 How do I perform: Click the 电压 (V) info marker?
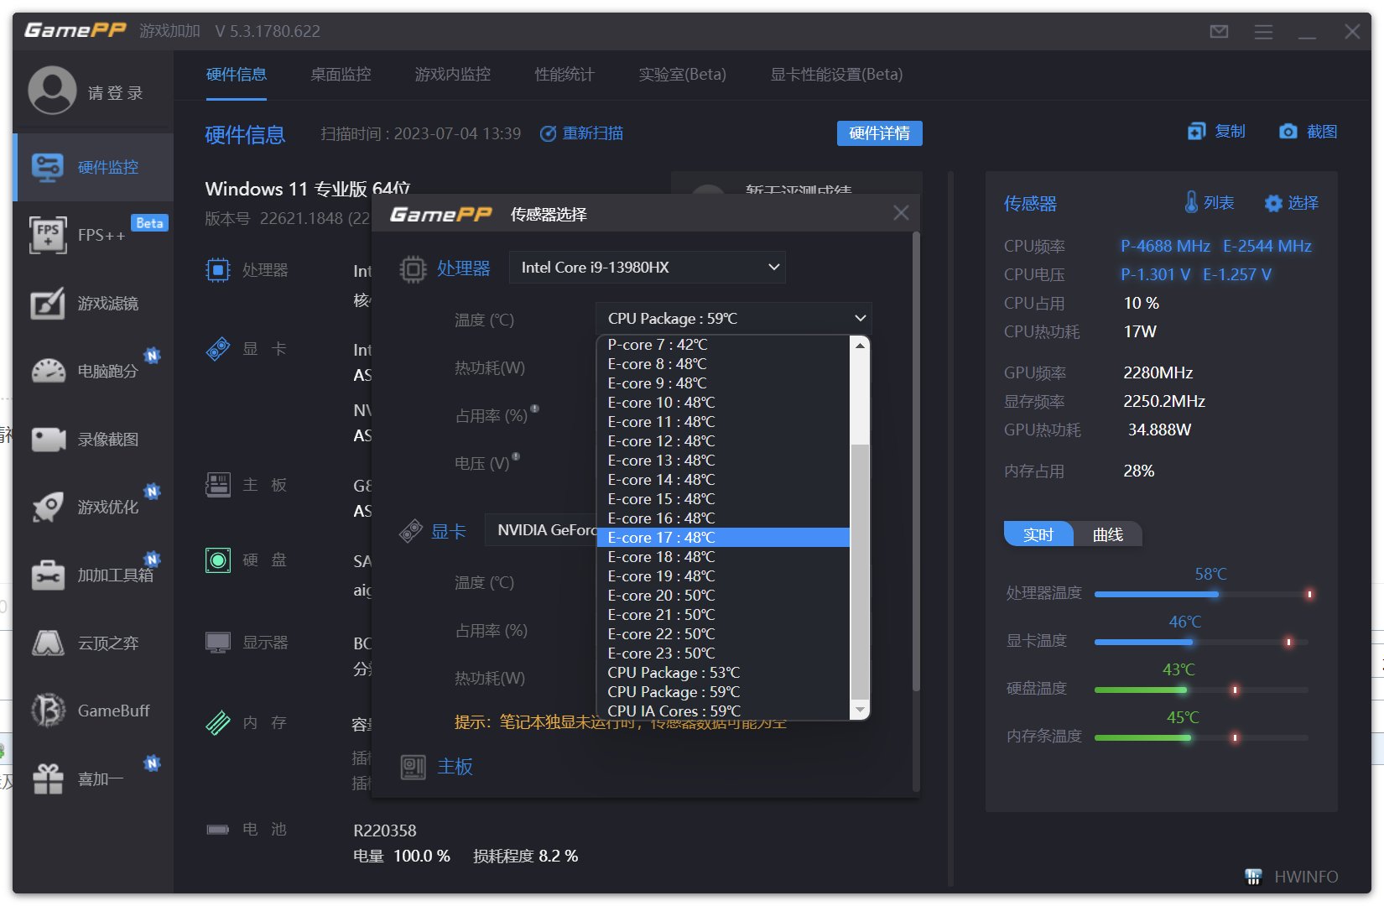[x=516, y=457]
